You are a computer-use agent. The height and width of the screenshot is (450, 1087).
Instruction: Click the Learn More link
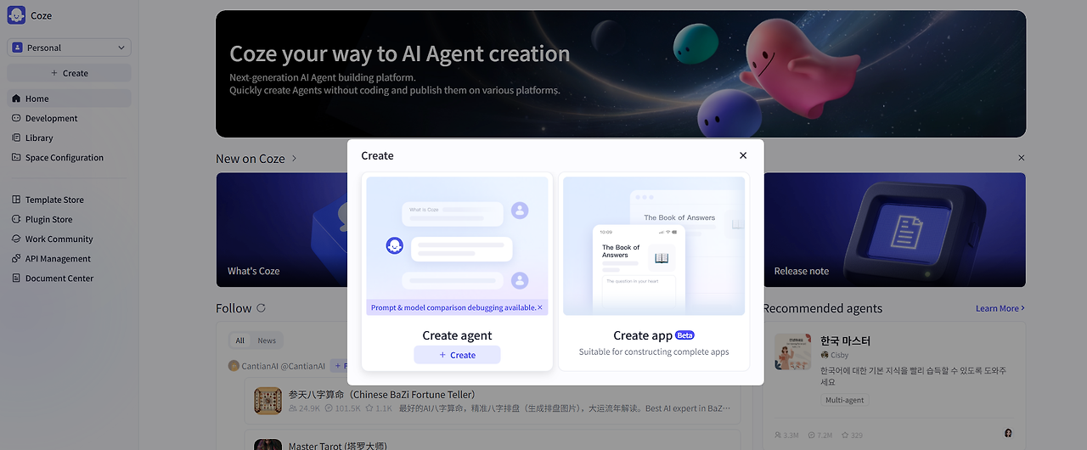(x=1000, y=308)
